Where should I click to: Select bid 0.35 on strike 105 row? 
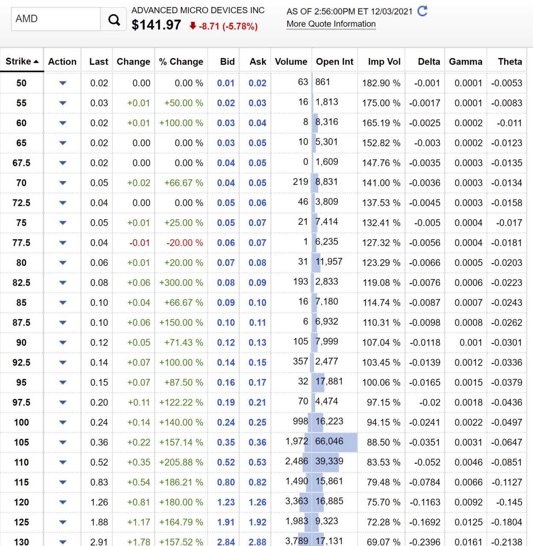pyautogui.click(x=226, y=442)
